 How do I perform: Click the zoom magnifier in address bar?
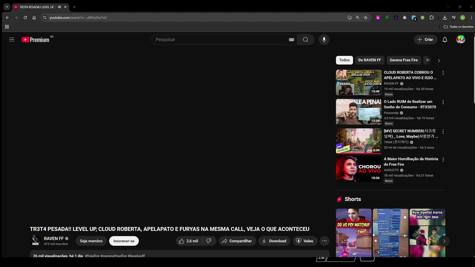click(x=357, y=17)
